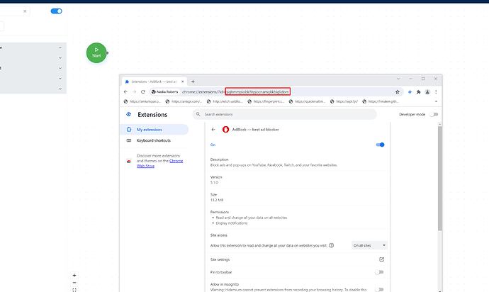The image size is (489, 292).
Task: Open the extensions puzzle icon
Action: pyautogui.click(x=419, y=91)
